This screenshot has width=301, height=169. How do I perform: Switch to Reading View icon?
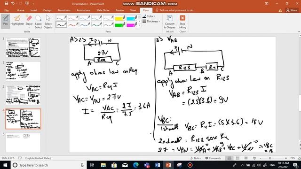coord(246,158)
